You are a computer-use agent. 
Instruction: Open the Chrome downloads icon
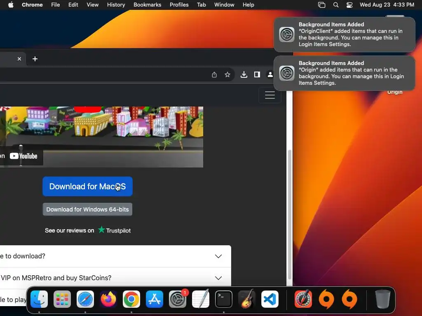pyautogui.click(x=244, y=74)
